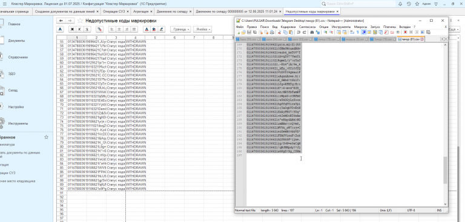Click the text color icon

pos(147,30)
